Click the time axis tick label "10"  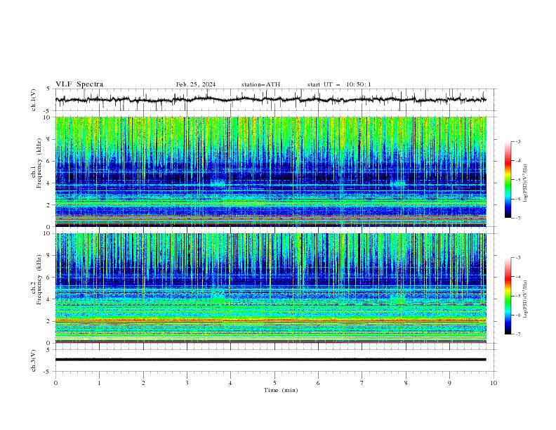[494, 383]
